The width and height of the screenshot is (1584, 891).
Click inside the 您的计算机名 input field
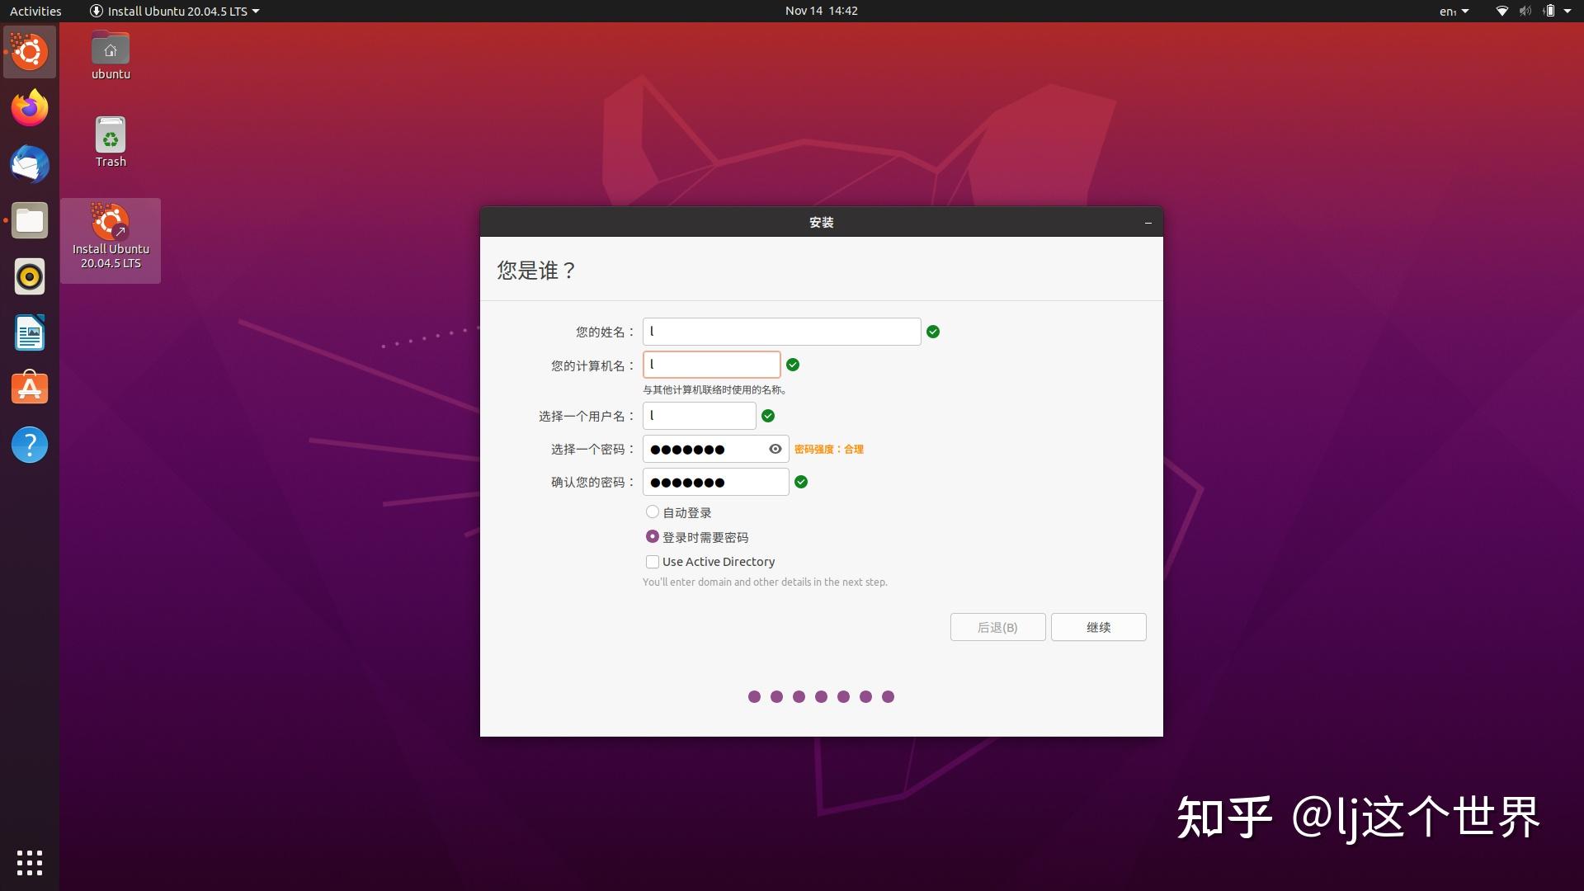tap(711, 364)
